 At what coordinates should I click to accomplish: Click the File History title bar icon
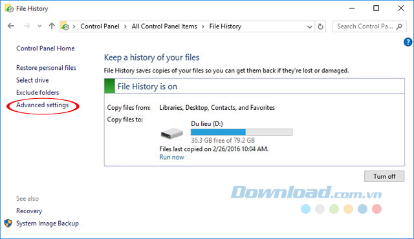[x=9, y=8]
